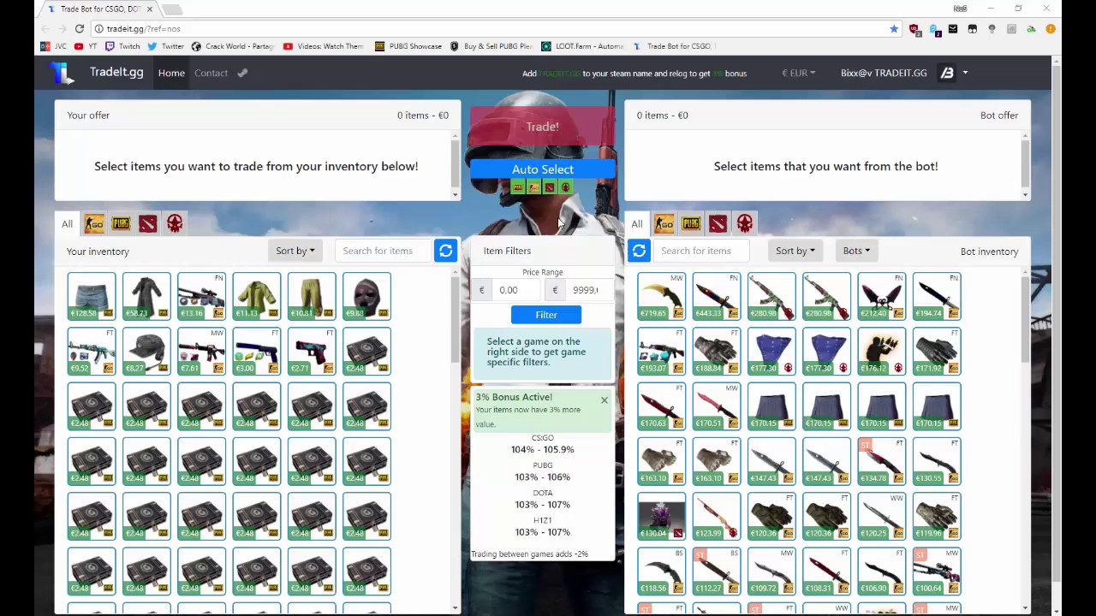This screenshot has height=616, width=1096.
Task: Click the Your offer panel scrollbar
Action: click(x=456, y=165)
